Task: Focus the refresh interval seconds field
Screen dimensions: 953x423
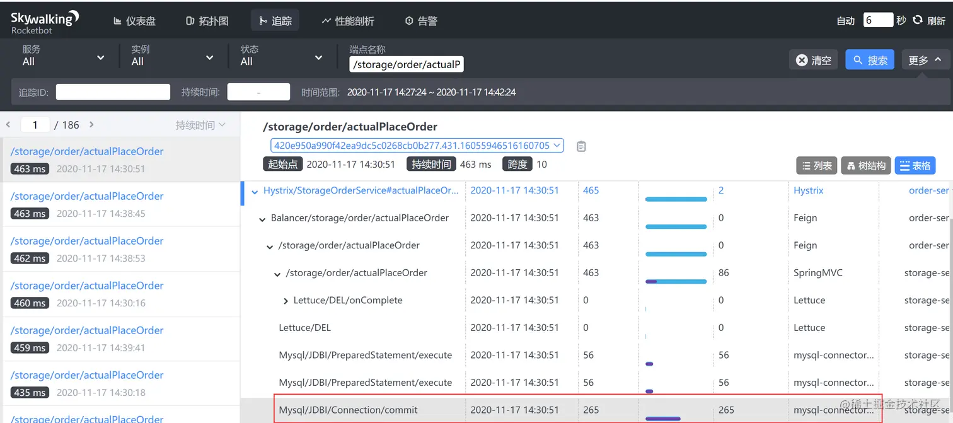Action: click(878, 20)
